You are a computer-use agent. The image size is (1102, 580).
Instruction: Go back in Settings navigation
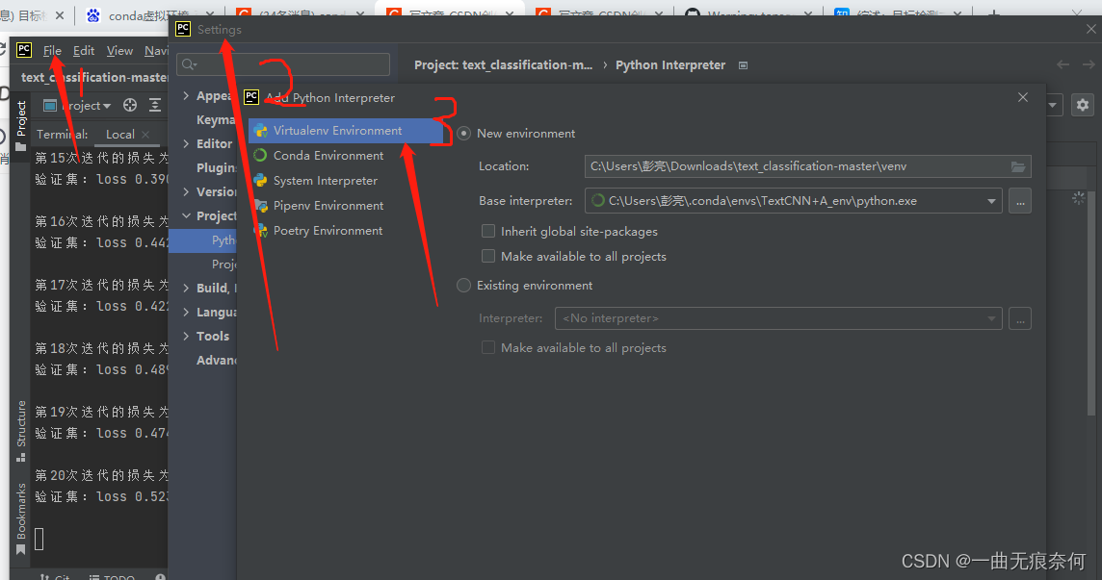coord(1063,64)
